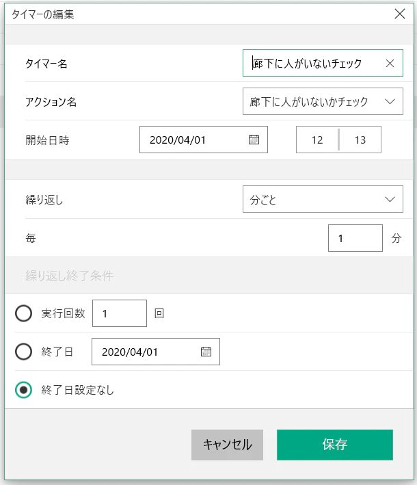Select the 終了日設定なし radio button
The height and width of the screenshot is (485, 417).
23,390
